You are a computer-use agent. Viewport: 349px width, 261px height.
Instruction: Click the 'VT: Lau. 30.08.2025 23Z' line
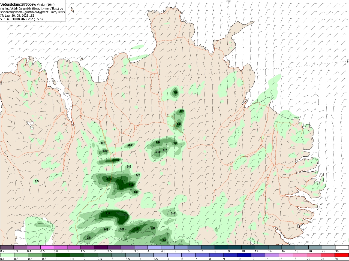coord(17,19)
